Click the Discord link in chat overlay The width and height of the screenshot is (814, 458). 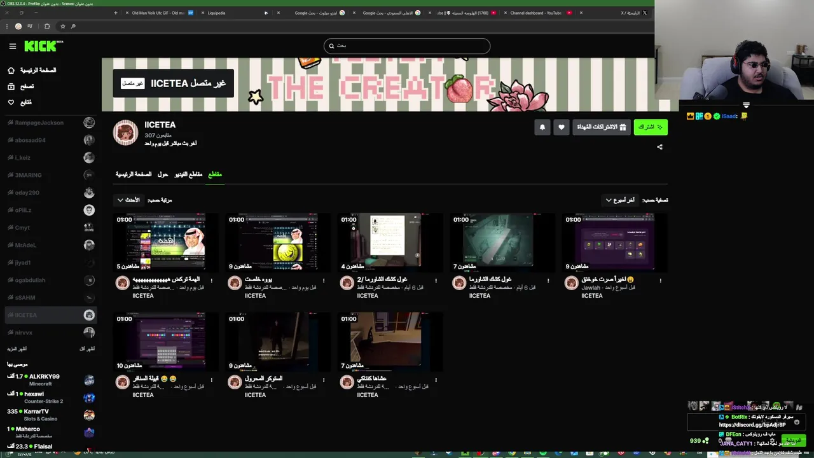coord(752,425)
